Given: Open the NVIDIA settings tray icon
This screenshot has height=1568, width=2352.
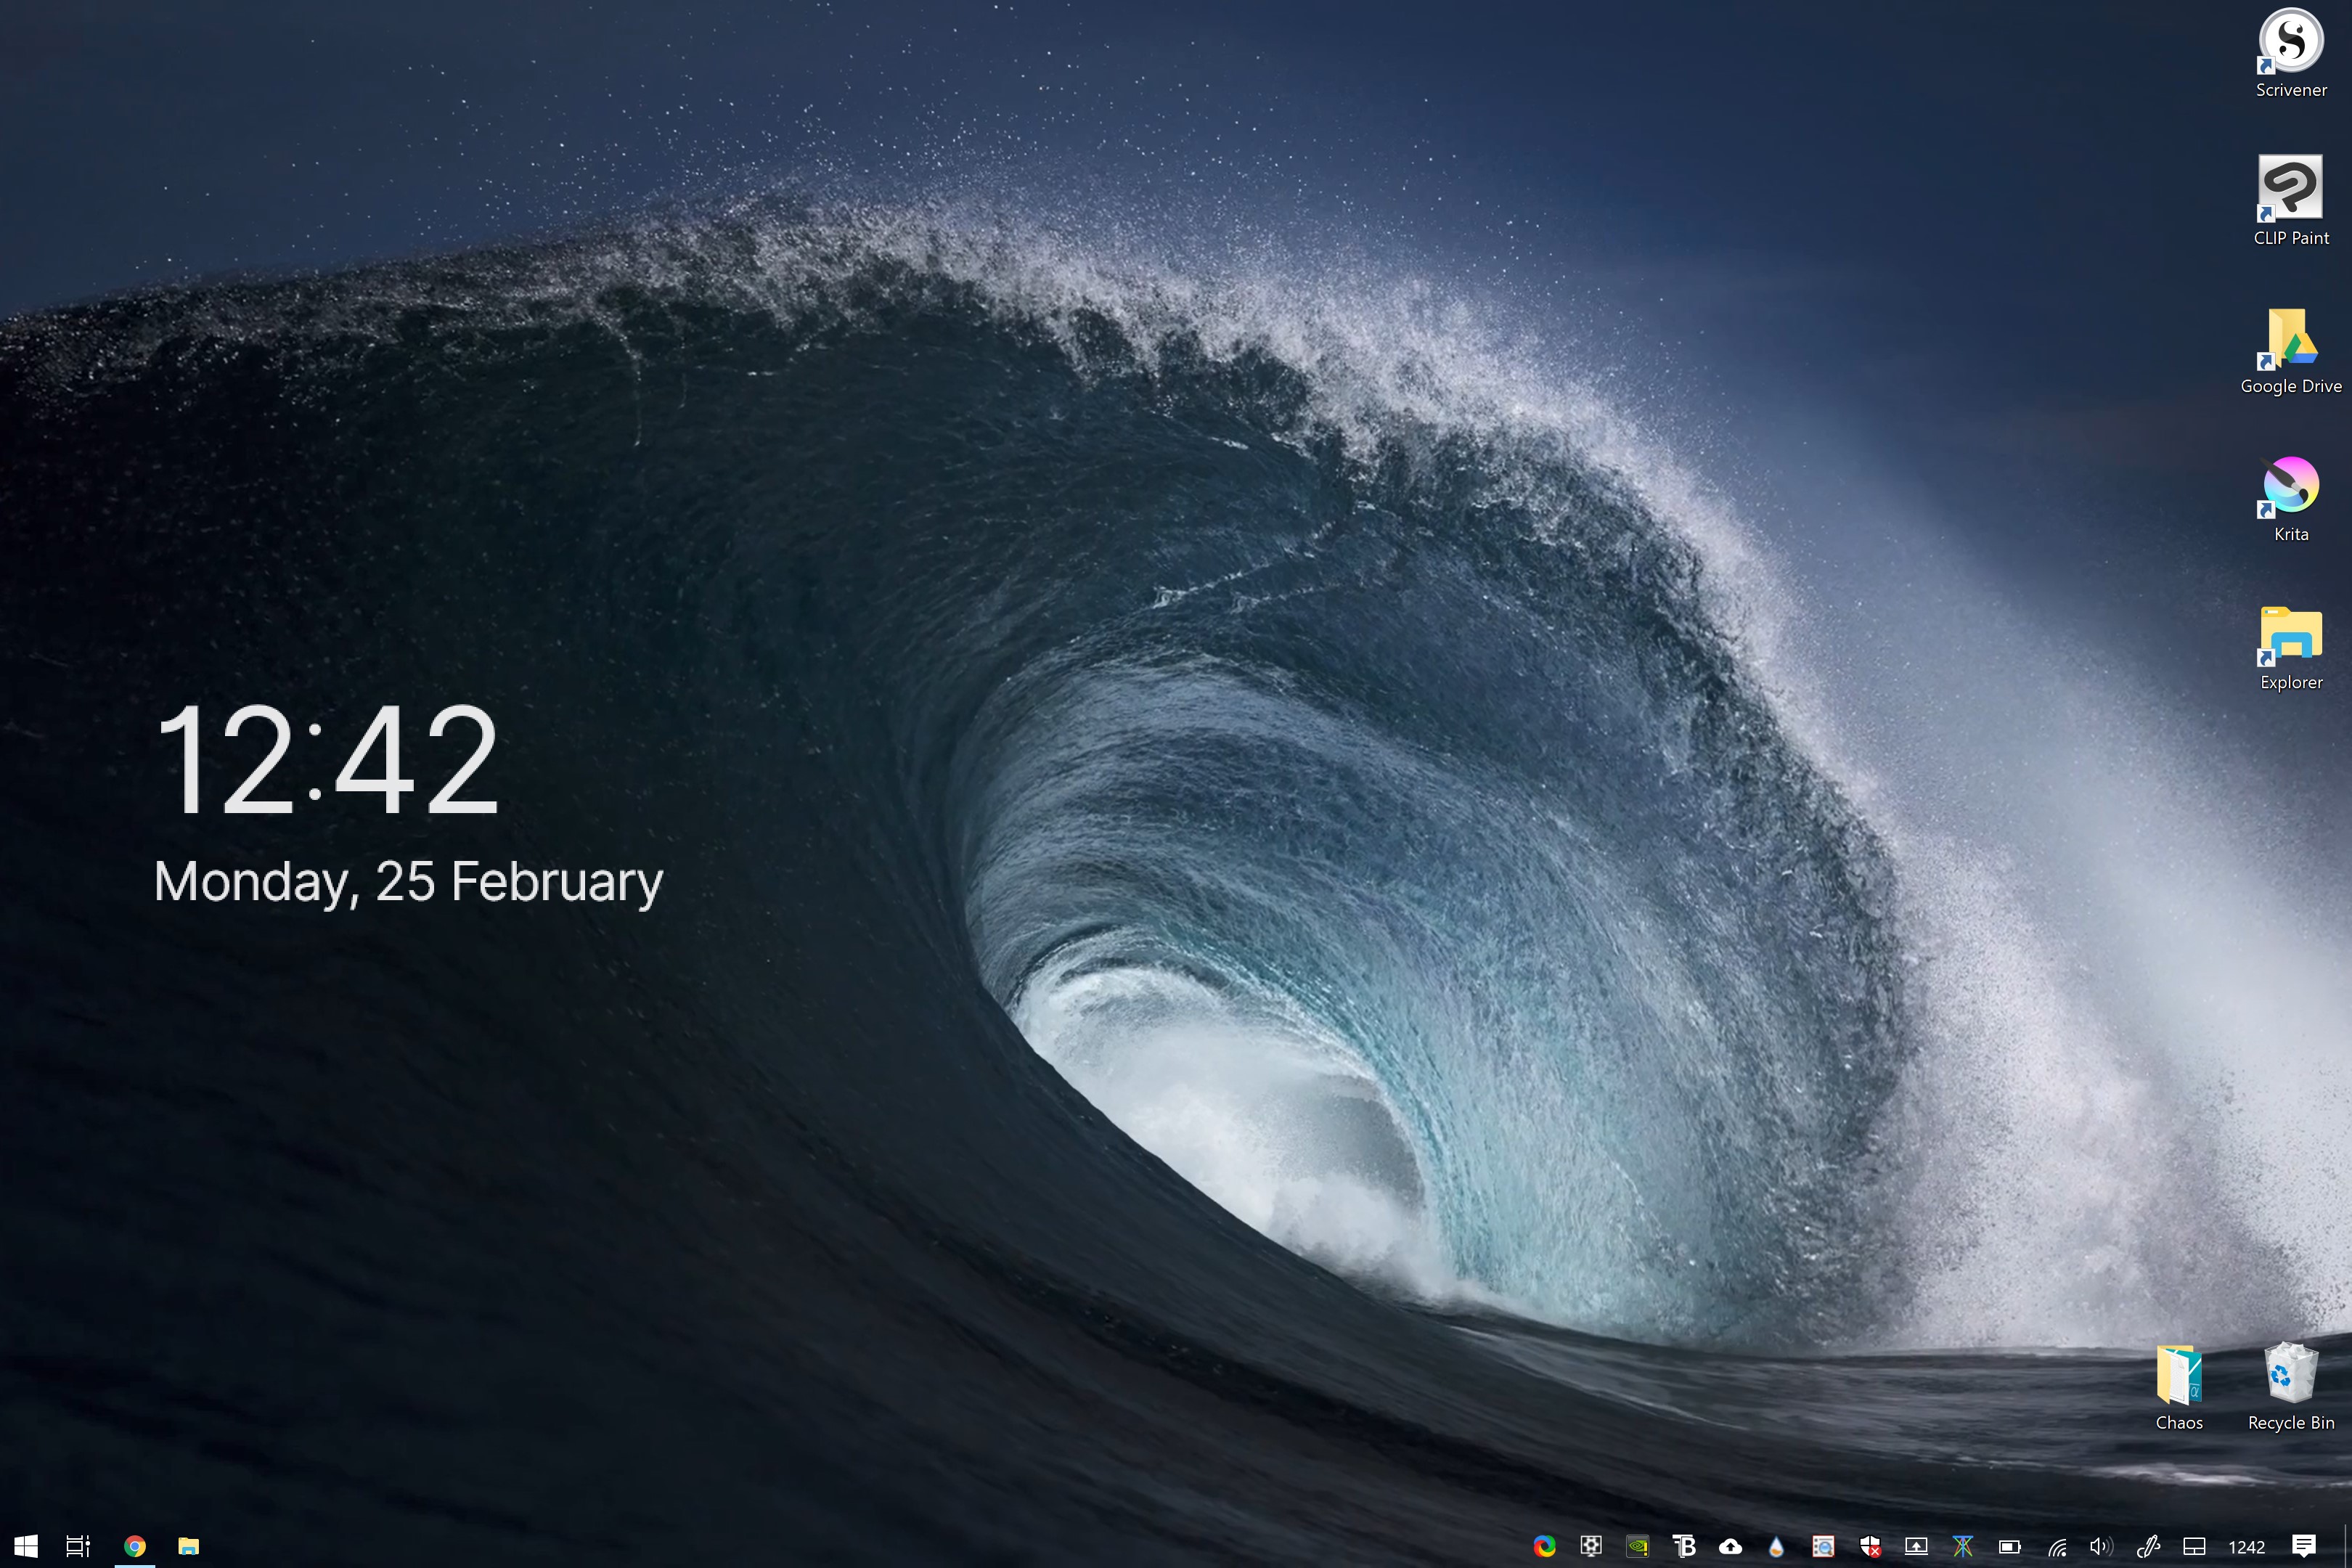Looking at the screenshot, I should [x=1637, y=1546].
